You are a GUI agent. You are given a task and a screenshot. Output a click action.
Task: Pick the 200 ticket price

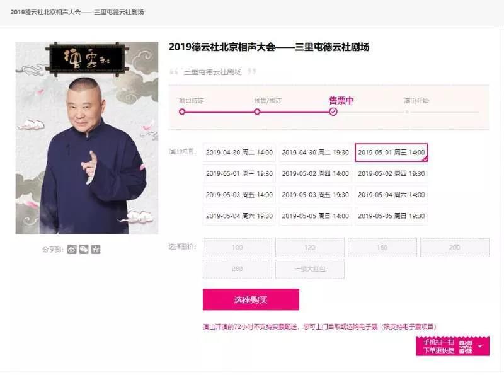pos(455,248)
